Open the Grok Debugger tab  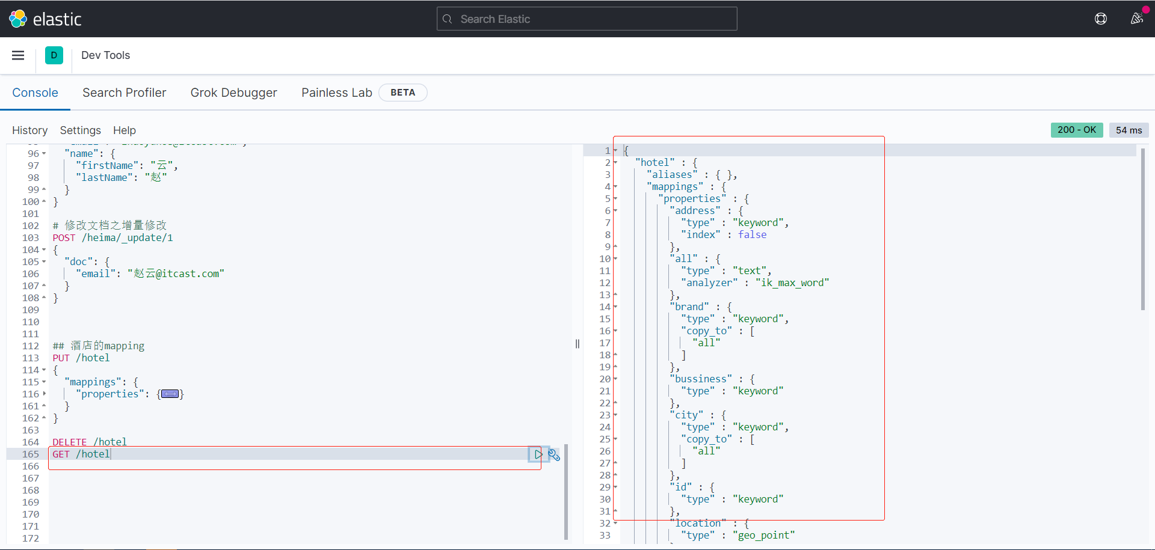point(233,93)
